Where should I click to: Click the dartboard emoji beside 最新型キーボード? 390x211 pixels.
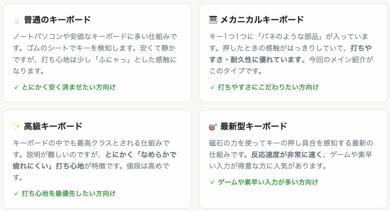click(x=213, y=126)
